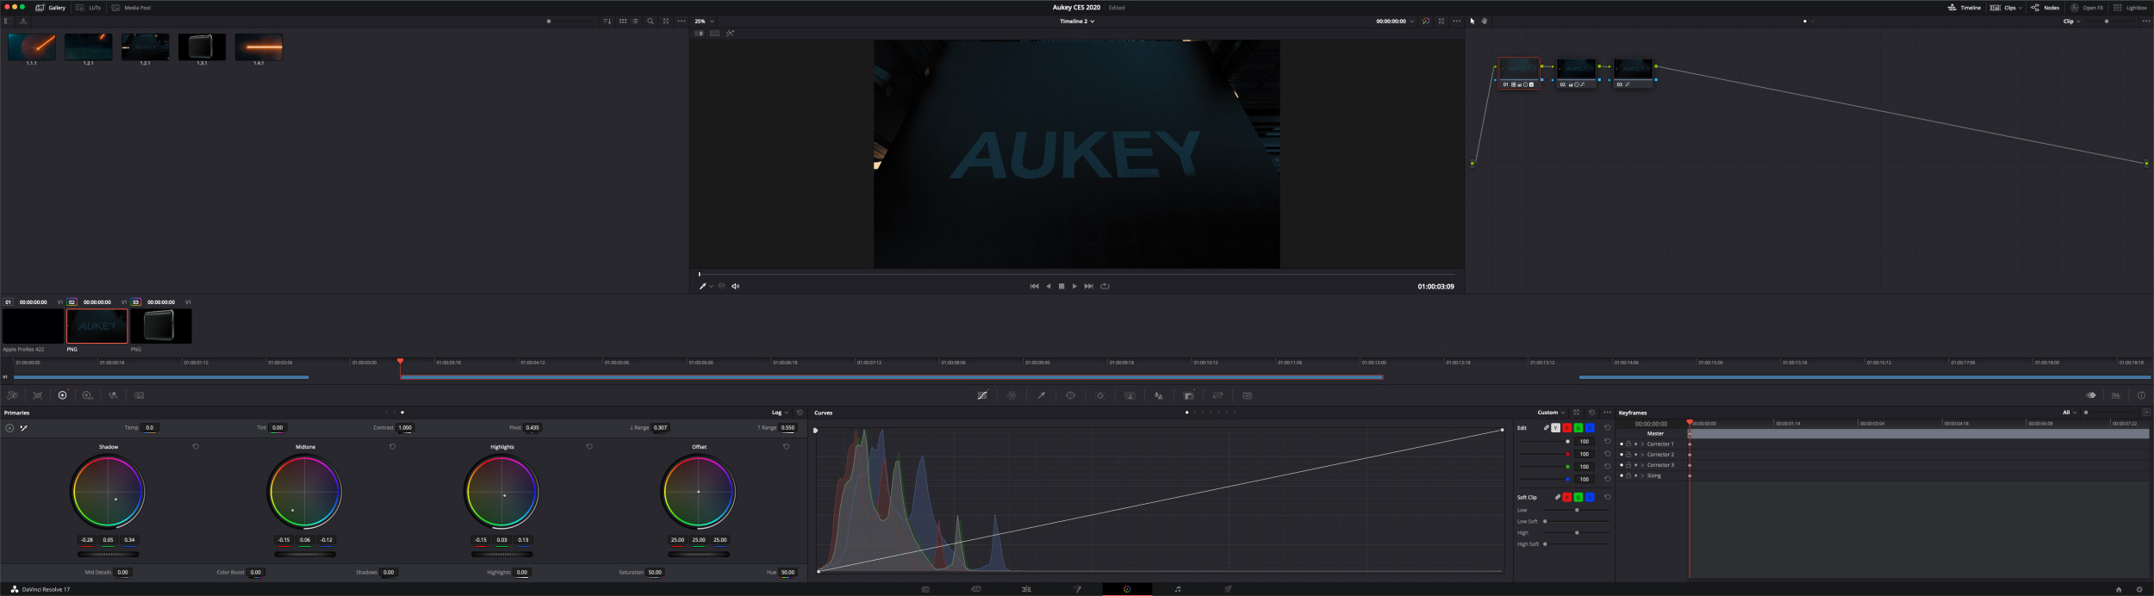2154x596 pixels.
Task: Open the Color Wheels palette
Action: coord(62,396)
